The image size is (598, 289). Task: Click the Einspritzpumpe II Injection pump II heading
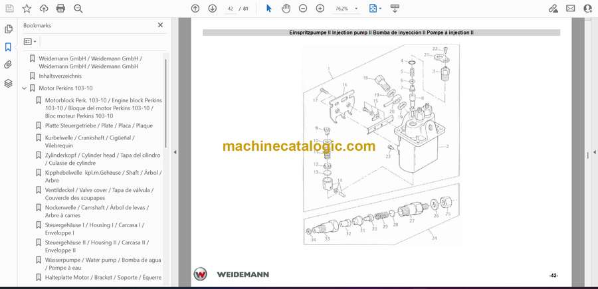pos(381,33)
